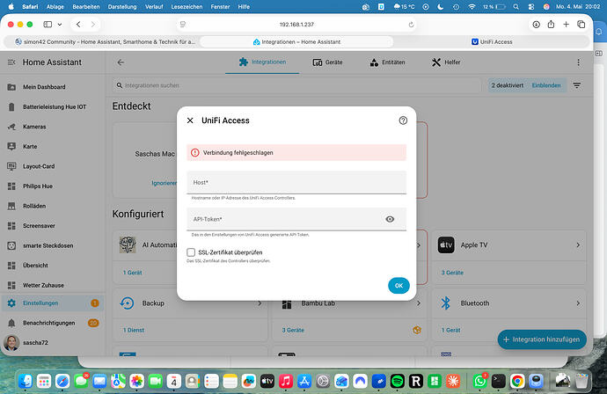Open Mein Dashboard in sidebar
Screen dimensions: 607x394
[x=52, y=87]
